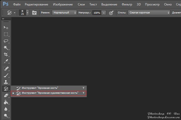This screenshot has height=120, width=181.
Task: Open the Режим blending mode dropdown
Action: [64, 13]
